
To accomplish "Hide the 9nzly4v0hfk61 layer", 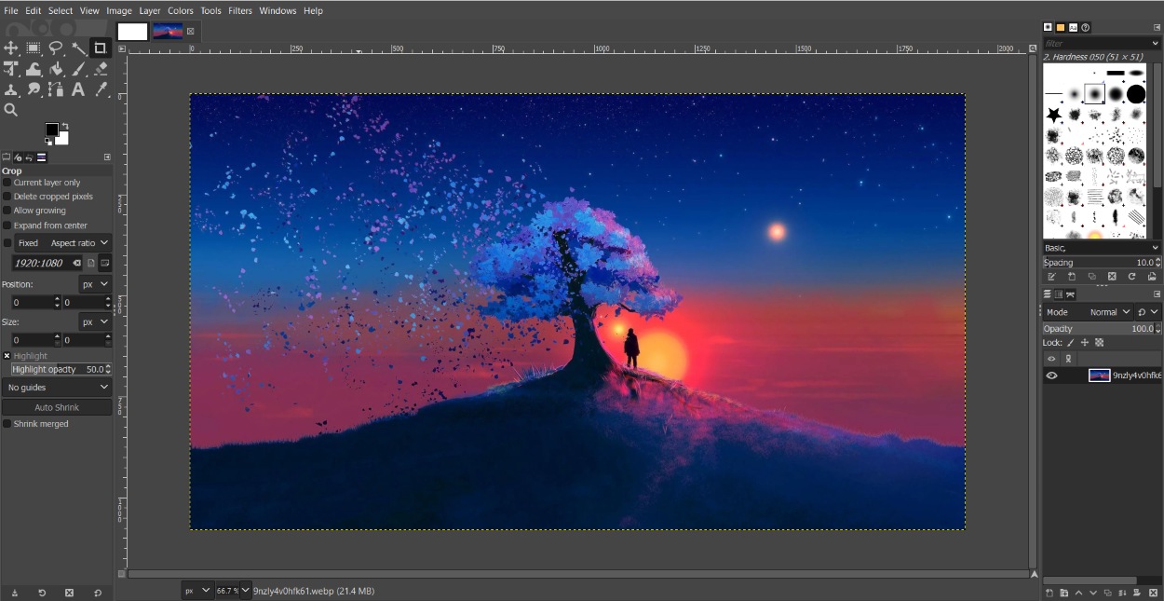I will pyautogui.click(x=1051, y=376).
